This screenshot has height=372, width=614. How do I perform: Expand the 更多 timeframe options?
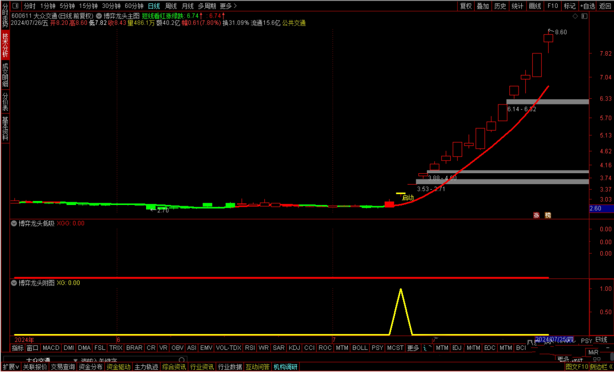click(228, 6)
